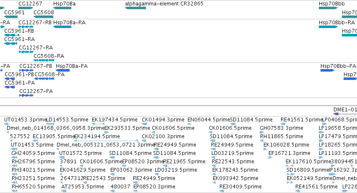This screenshot has width=357, height=193.
Task: Open the EK052149.5prime EST entry
Action: 310,178
